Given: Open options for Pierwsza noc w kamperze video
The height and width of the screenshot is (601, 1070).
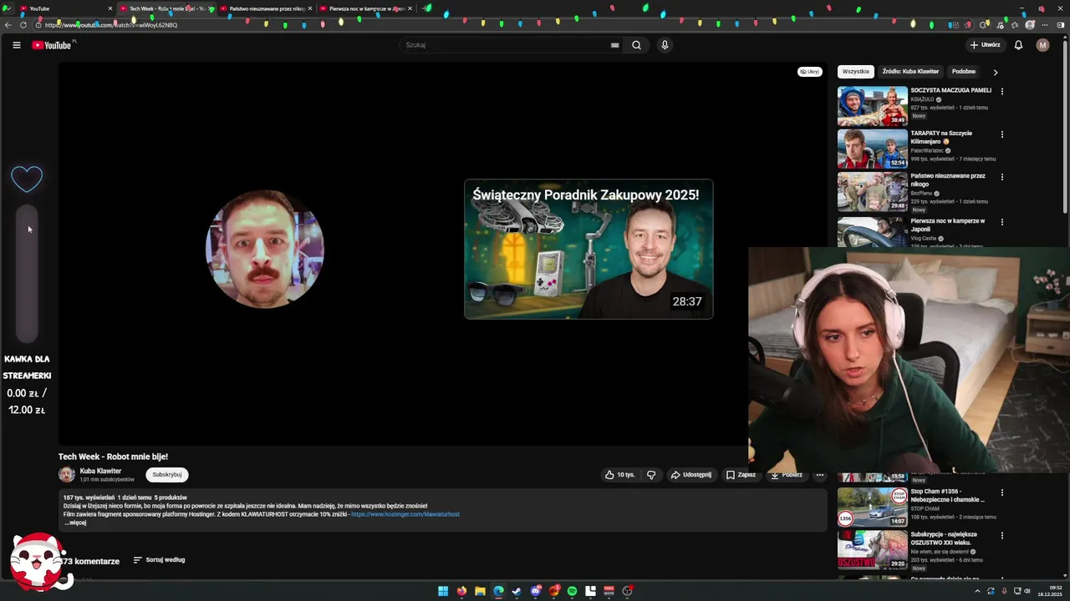Looking at the screenshot, I should point(1001,222).
